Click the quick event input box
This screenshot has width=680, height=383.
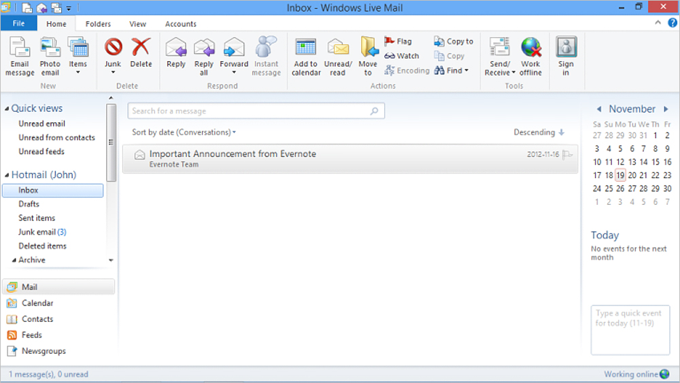[630, 330]
